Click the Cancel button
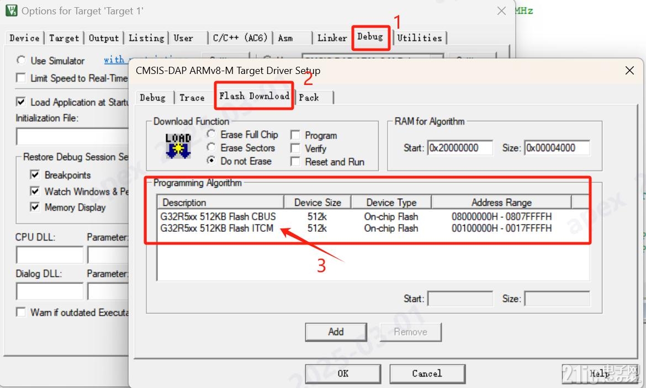This screenshot has height=388, width=646. tap(427, 374)
